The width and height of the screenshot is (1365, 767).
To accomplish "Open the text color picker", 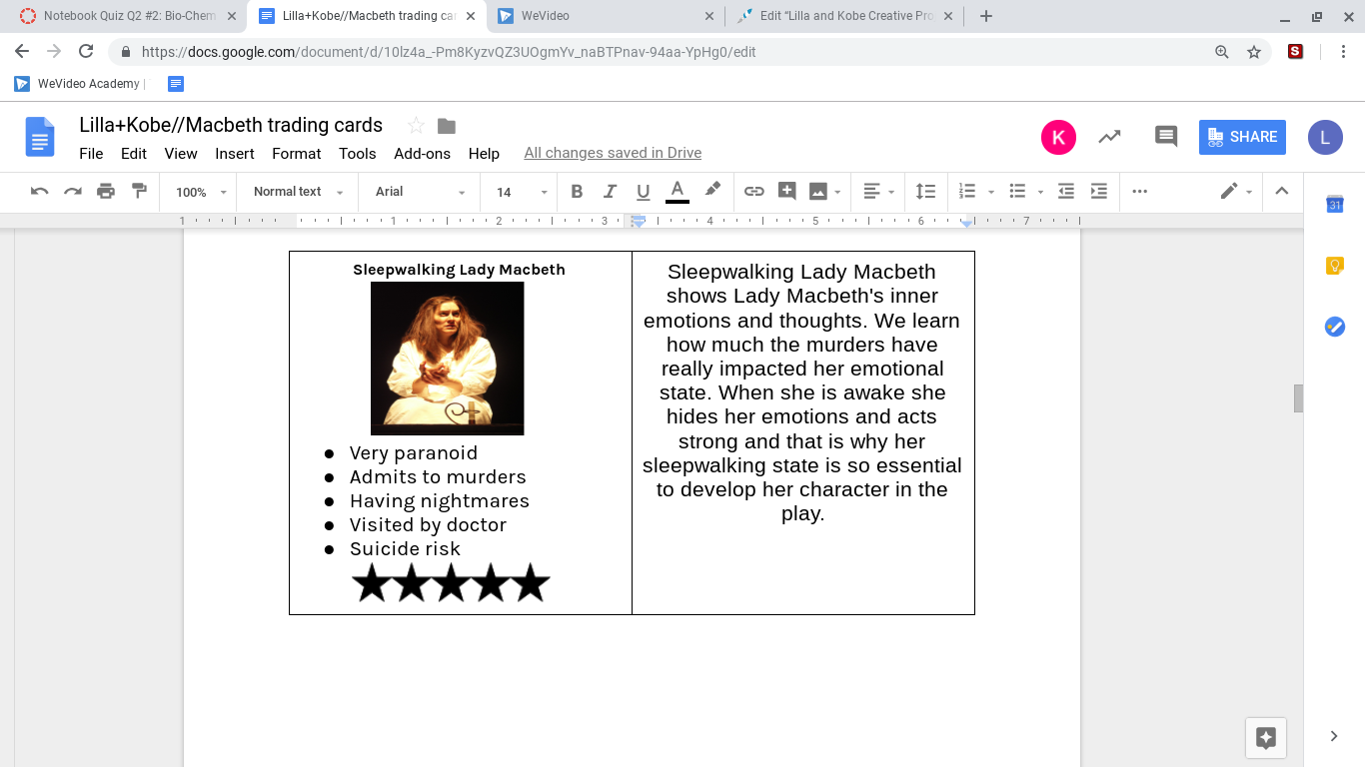I will tap(678, 192).
